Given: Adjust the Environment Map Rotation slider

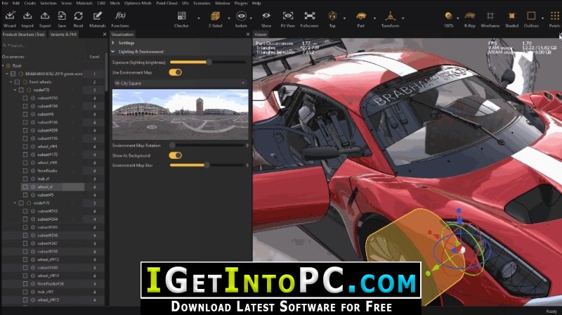Looking at the screenshot, I should 172,146.
